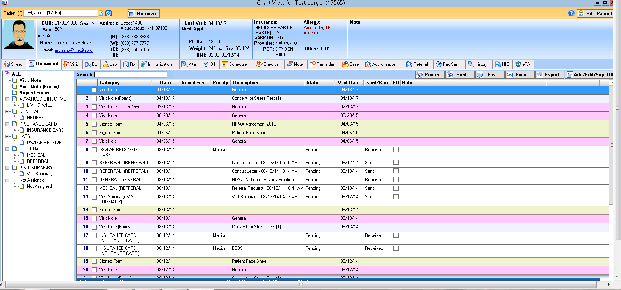
Task: Select Signed Forms in the document tree
Action: (x=34, y=93)
